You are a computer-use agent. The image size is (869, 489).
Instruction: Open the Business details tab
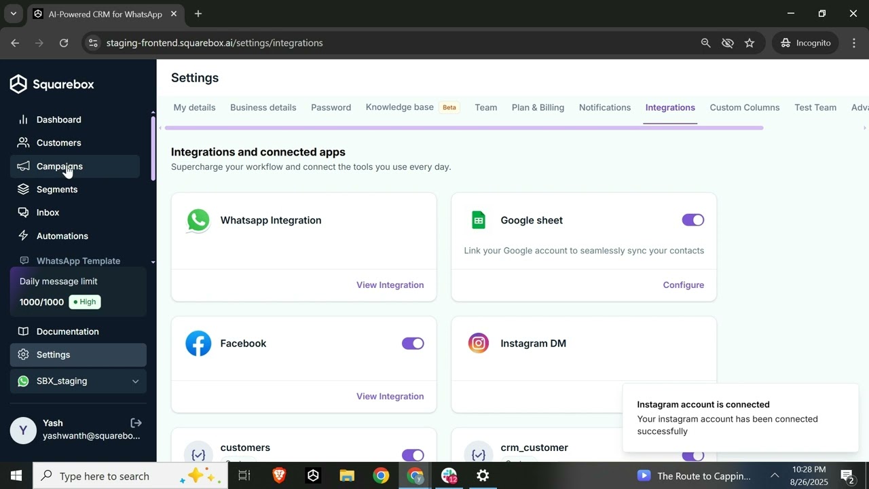click(263, 107)
